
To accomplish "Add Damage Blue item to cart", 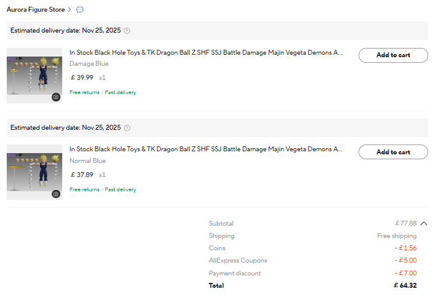I will [393, 55].
